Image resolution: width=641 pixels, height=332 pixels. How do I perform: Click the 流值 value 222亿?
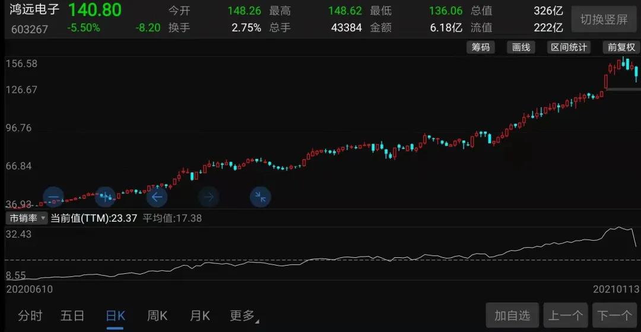548,28
